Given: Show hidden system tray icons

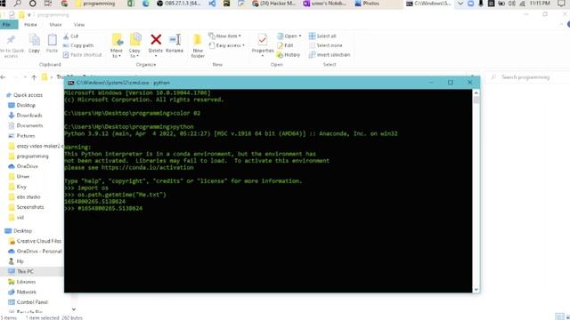Looking at the screenshot, I should [x=460, y=4].
